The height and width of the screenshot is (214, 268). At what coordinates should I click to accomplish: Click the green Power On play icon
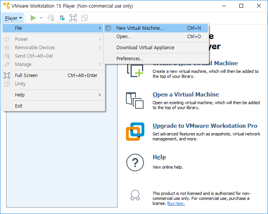pyautogui.click(x=33, y=18)
